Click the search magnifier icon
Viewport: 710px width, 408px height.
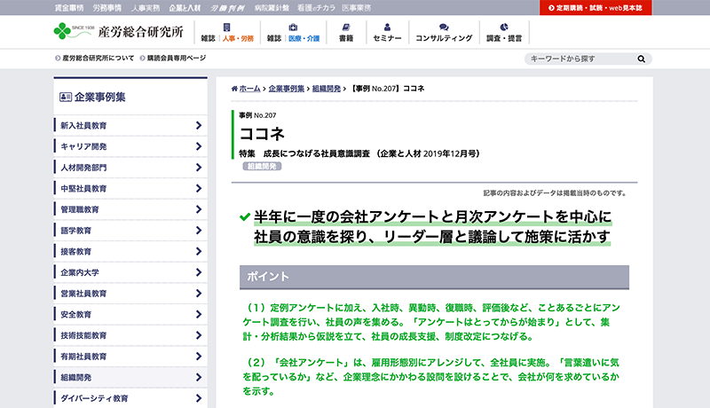pos(642,59)
